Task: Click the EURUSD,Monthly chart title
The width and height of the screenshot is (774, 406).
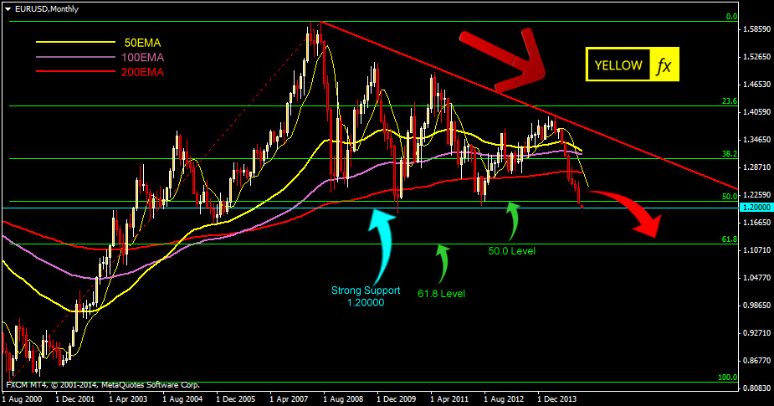Action: (43, 8)
